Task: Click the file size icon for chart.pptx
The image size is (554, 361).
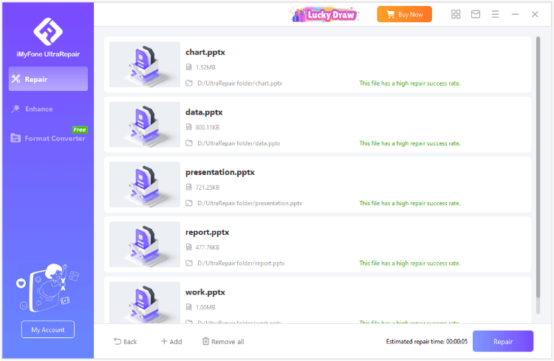Action: [189, 66]
